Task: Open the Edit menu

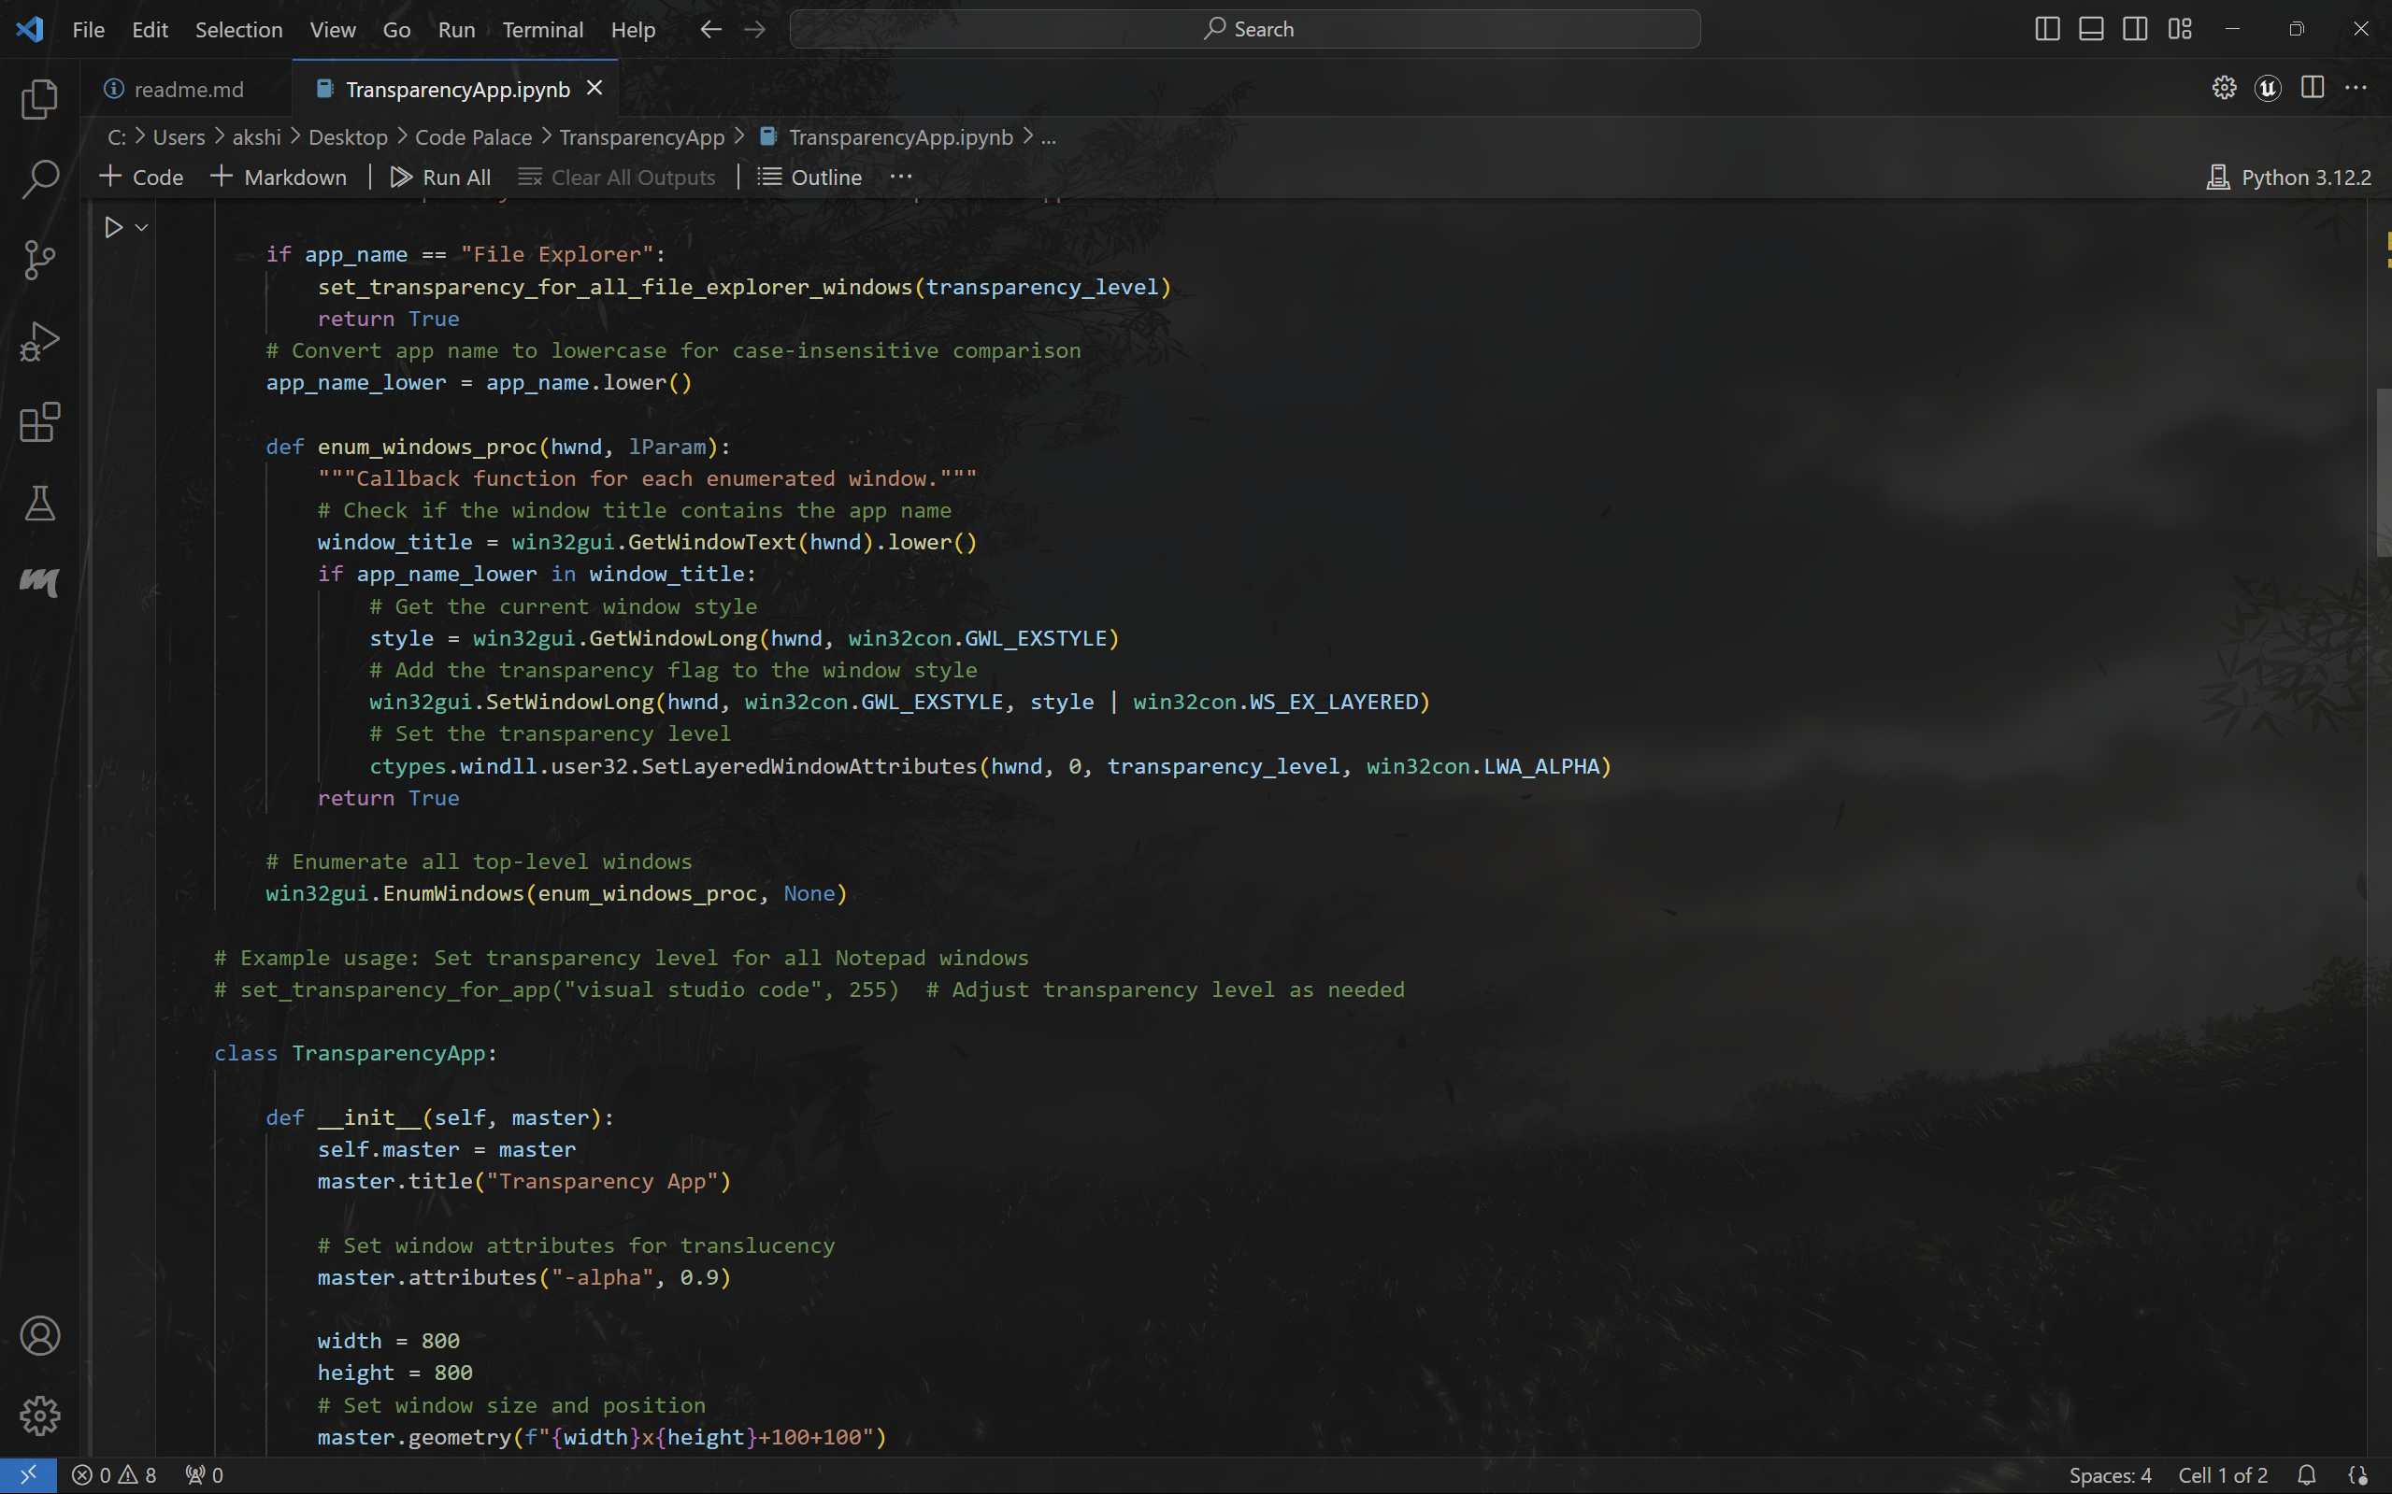Action: pyautogui.click(x=150, y=30)
